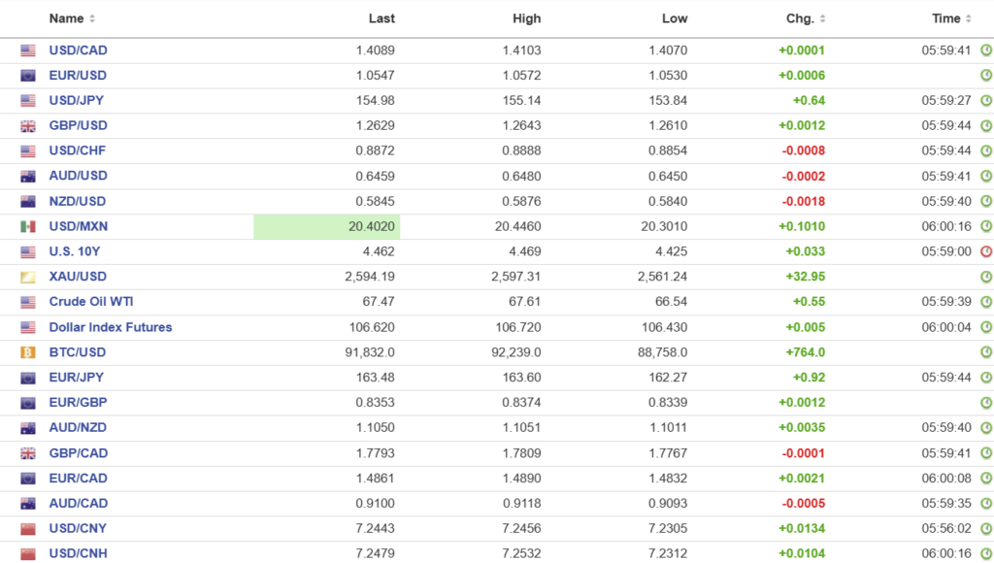Viewport: 994px width, 563px height.
Task: Sort by the Chg. column header arrows
Action: [x=823, y=18]
